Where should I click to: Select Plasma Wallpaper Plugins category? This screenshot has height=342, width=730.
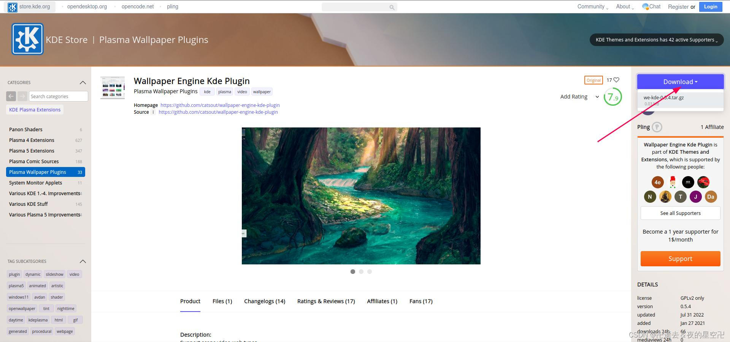coord(46,172)
